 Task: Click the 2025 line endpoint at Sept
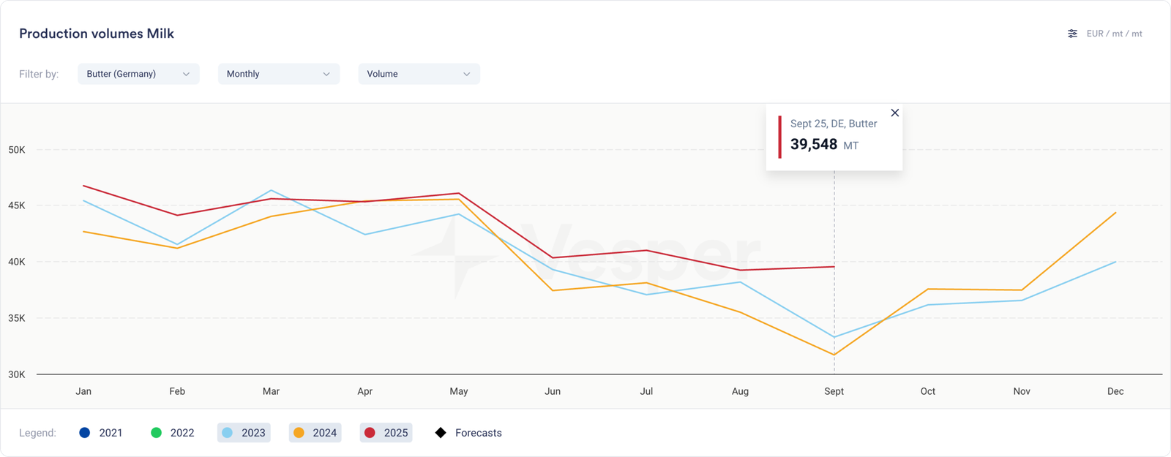click(x=834, y=267)
